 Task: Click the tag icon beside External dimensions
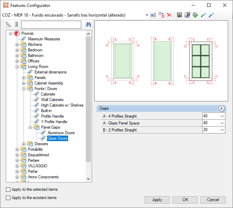click(x=30, y=72)
